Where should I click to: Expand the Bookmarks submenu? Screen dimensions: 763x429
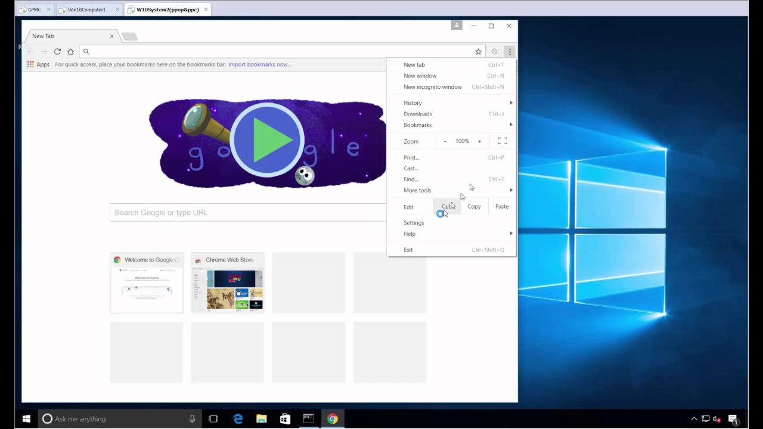pyautogui.click(x=451, y=125)
